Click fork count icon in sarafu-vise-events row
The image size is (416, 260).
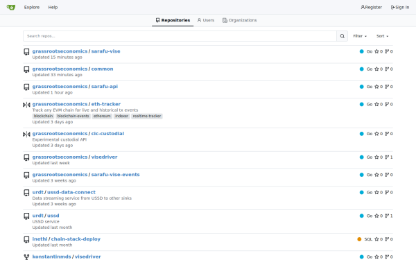(x=387, y=175)
